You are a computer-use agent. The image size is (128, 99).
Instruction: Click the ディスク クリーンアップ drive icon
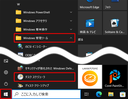pyautogui.click(x=20, y=86)
